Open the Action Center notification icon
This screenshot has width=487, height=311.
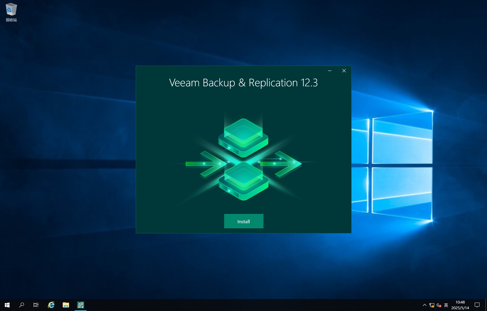coord(477,305)
